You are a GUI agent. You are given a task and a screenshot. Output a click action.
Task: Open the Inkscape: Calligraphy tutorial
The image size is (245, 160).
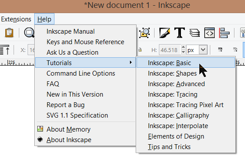186,115
